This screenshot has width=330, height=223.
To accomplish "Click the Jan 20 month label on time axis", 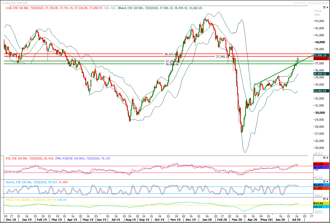I will point(206,220).
